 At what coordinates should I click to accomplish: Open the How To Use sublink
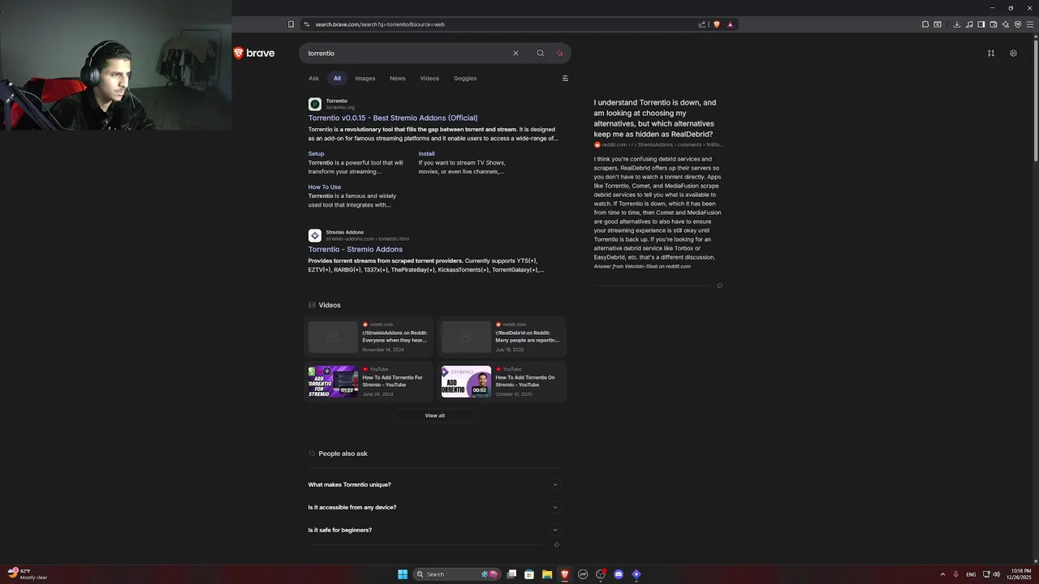[x=324, y=187]
